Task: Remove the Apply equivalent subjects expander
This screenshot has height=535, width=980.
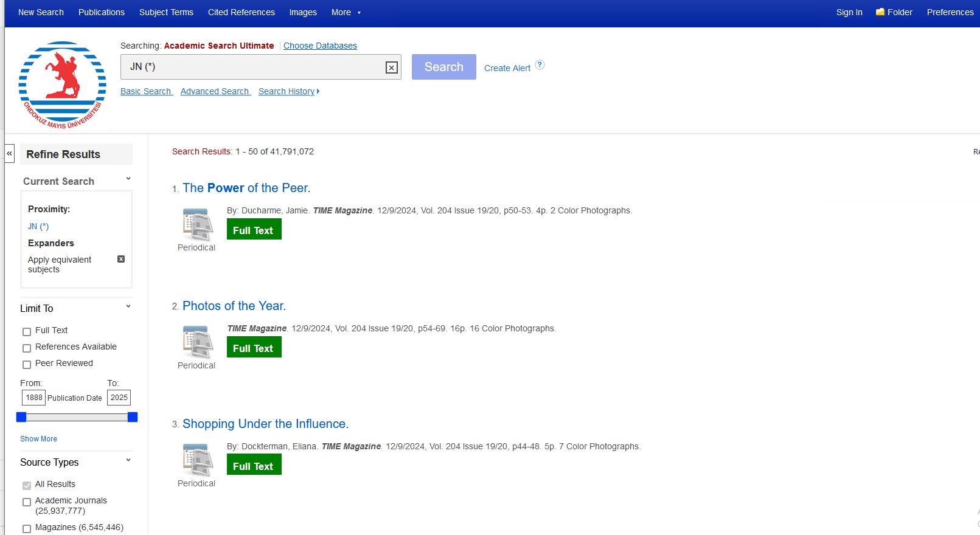Action: [x=121, y=259]
